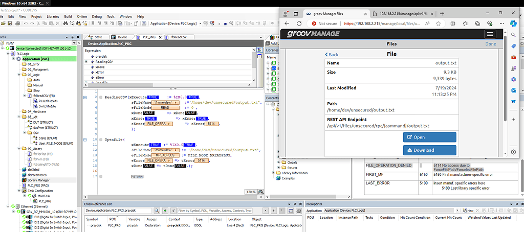
Task: Click the green arrow in Cross Reference List
Action: pos(165,211)
